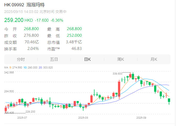This screenshot has width=176, height=126.
Task: Click the 市盈TTM value 46.83
Action: 76,49
